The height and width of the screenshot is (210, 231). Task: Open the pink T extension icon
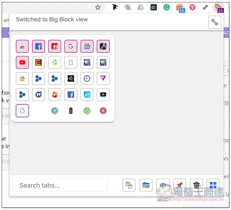tap(192, 7)
